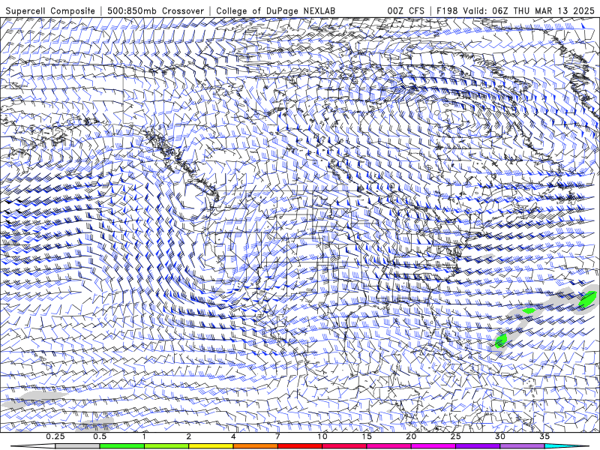Click the middle small green supercell patch
This screenshot has width=600, height=450.
(529, 310)
